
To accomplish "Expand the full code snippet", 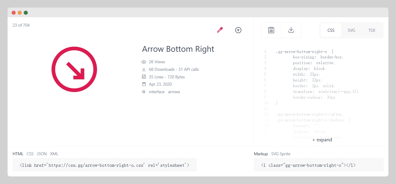I will pos(322,140).
